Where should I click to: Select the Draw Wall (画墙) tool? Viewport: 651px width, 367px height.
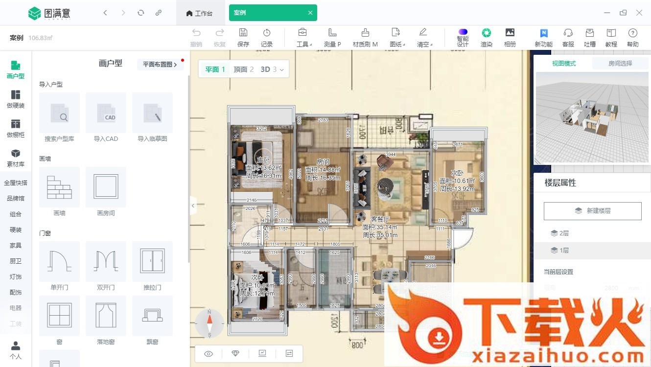click(x=59, y=187)
